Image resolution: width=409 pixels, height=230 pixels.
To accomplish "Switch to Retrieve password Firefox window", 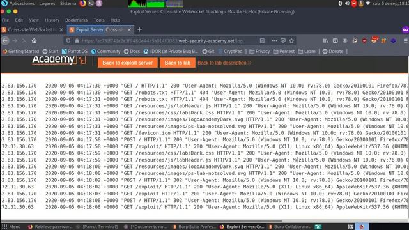I will pos(50,227).
